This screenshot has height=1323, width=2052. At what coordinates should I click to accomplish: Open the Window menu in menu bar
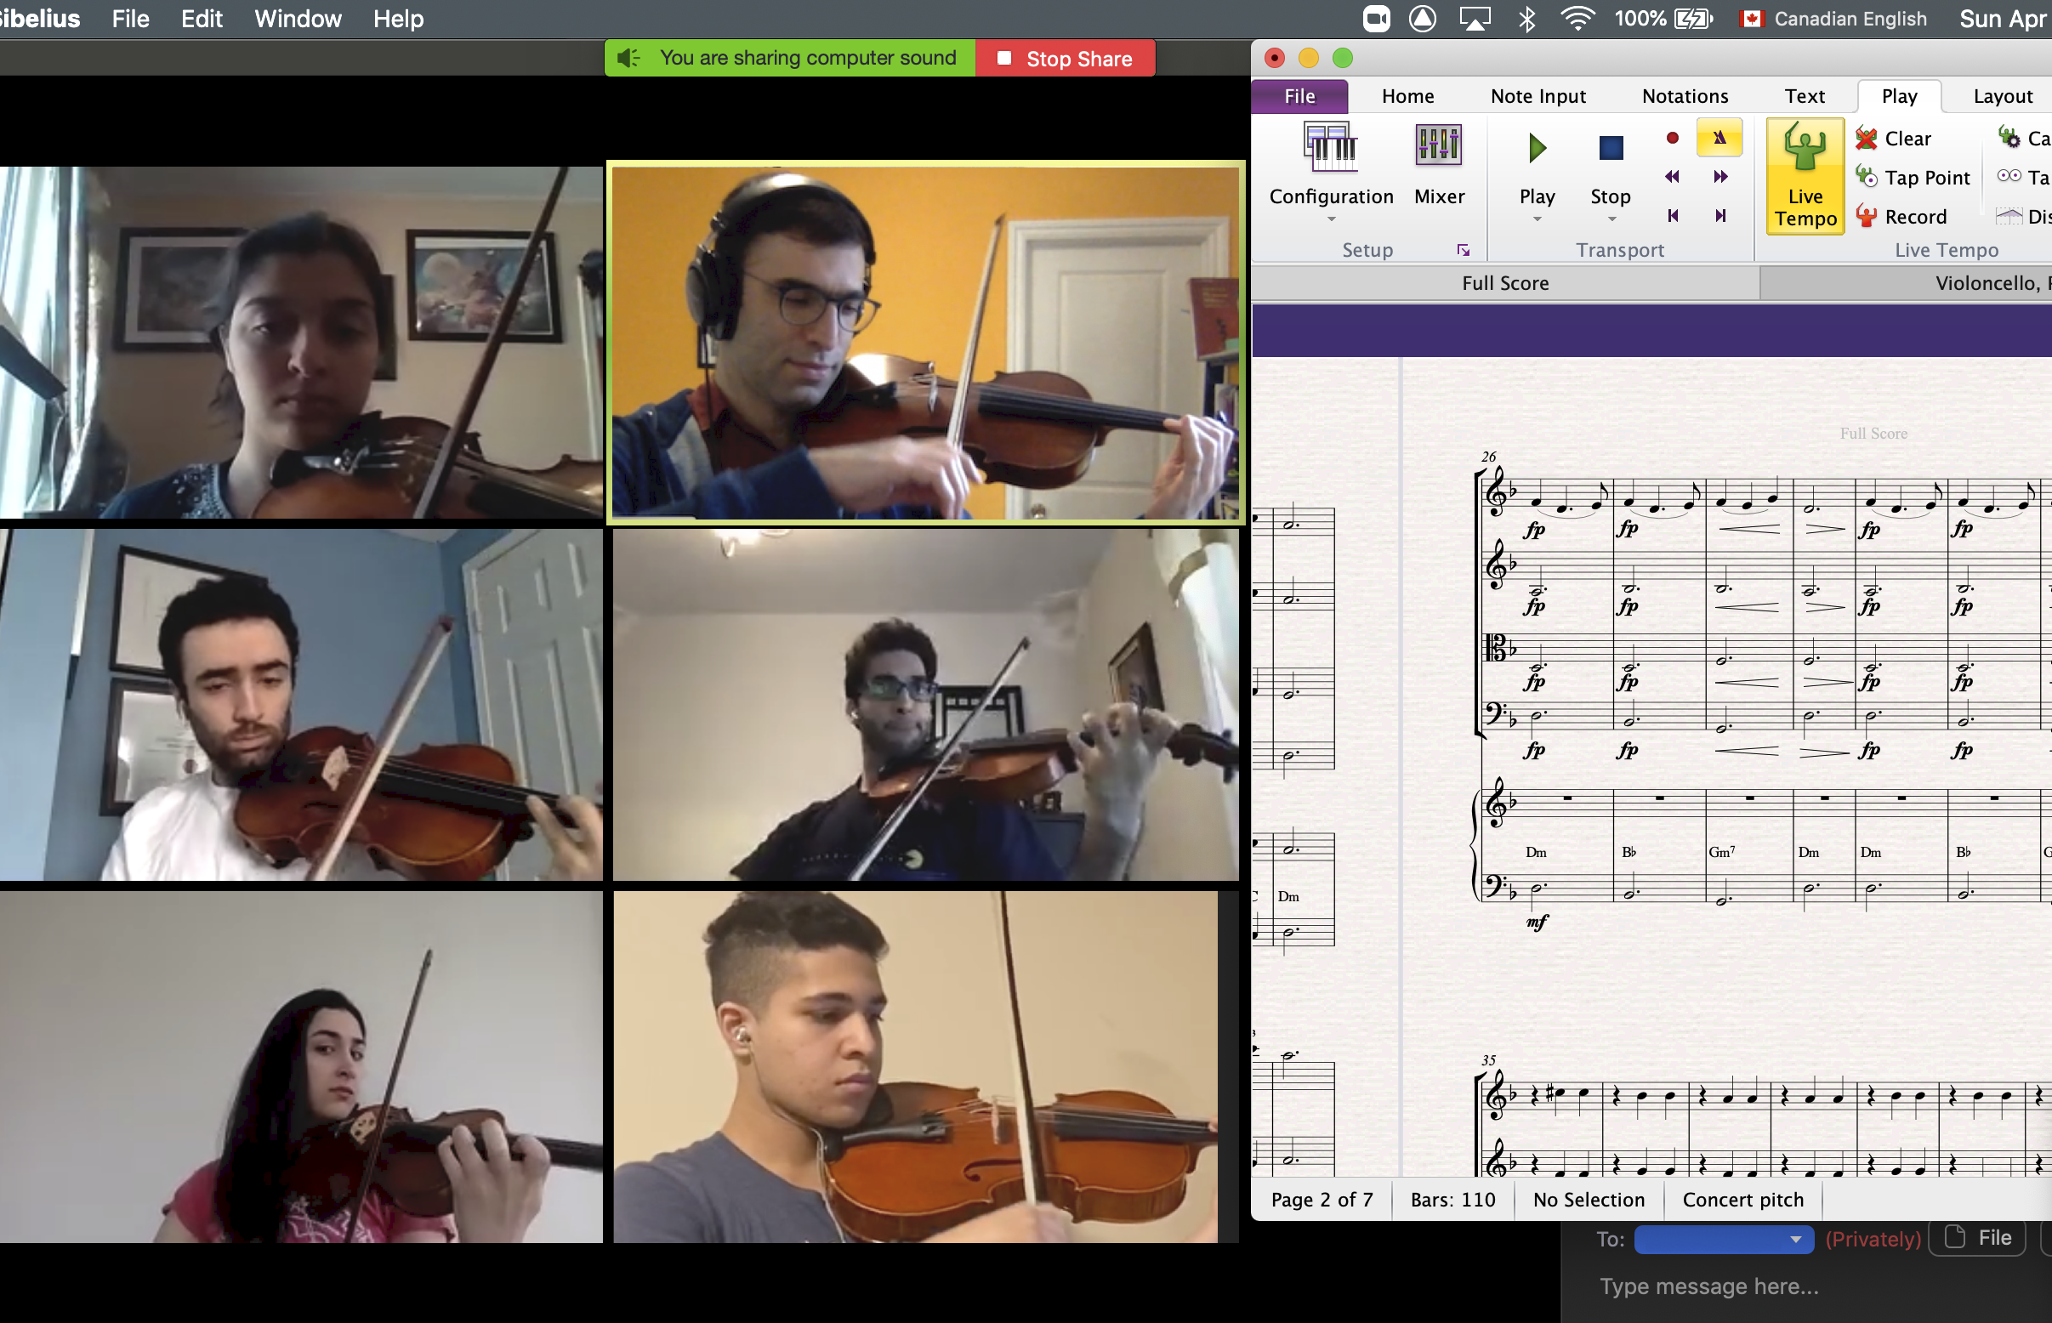coord(298,19)
